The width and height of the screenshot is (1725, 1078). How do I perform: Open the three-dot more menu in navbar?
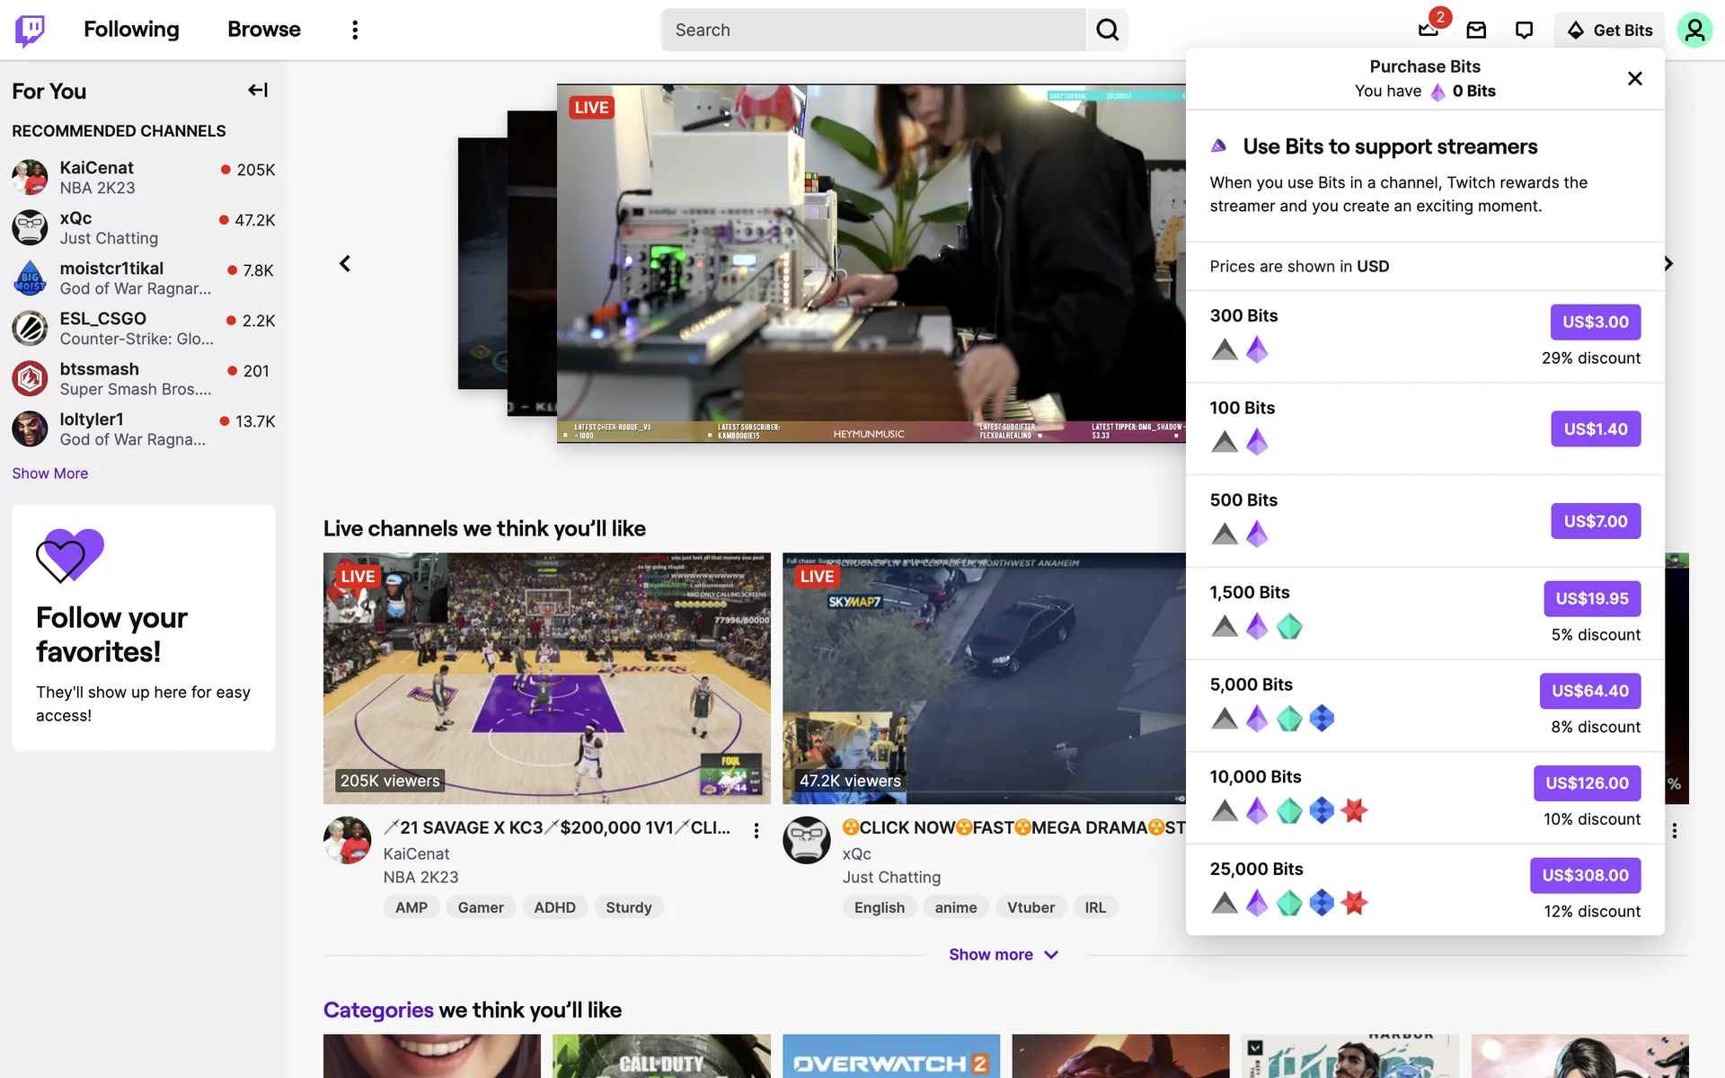pos(355,30)
